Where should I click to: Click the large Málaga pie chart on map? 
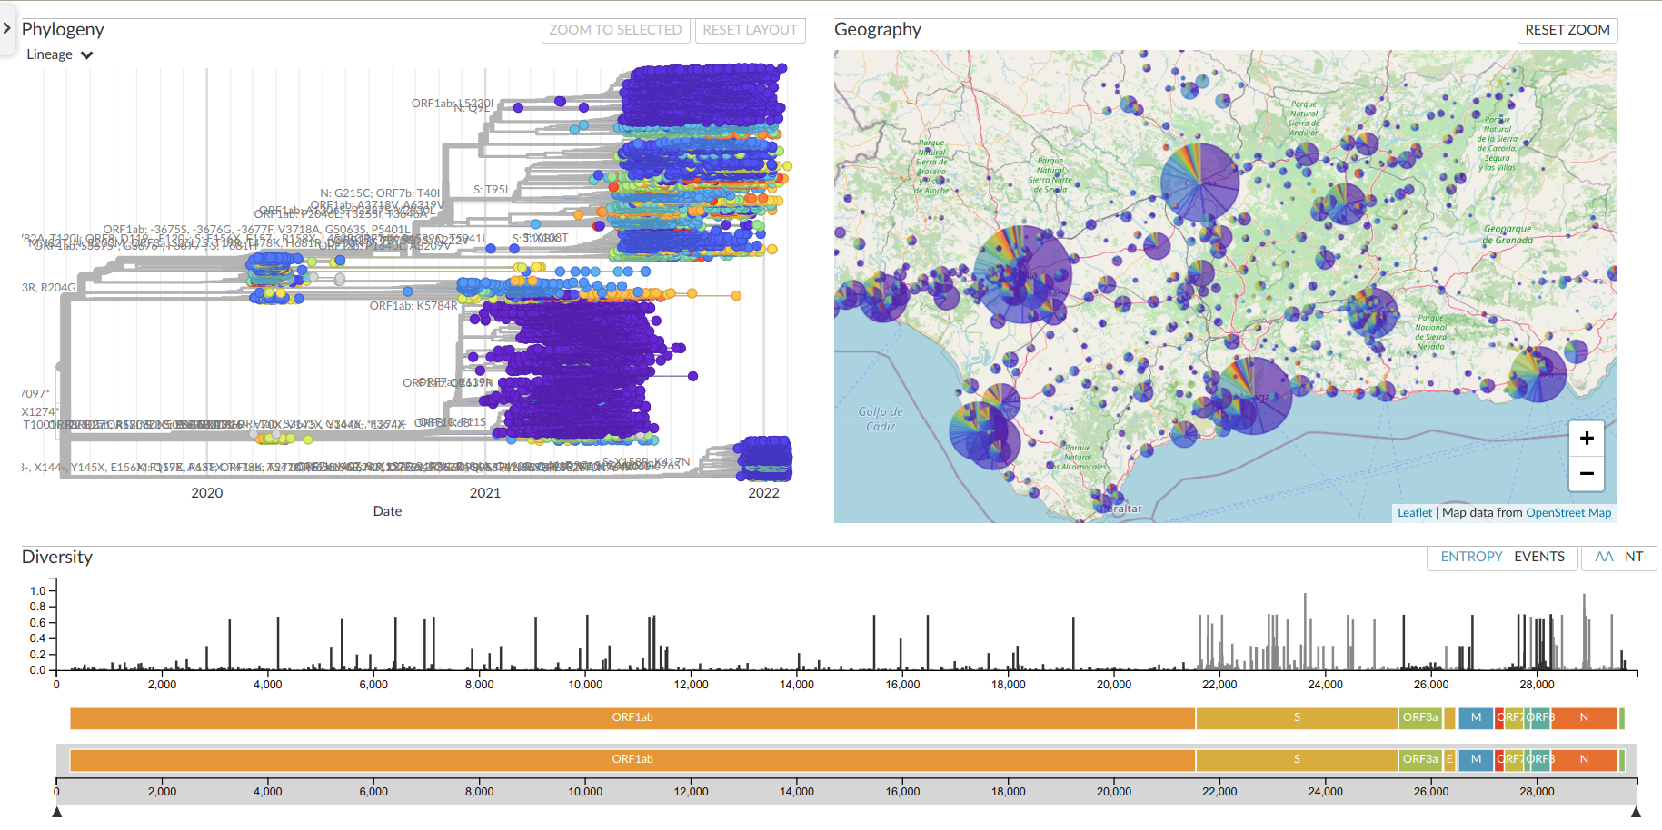pyautogui.click(x=1254, y=396)
